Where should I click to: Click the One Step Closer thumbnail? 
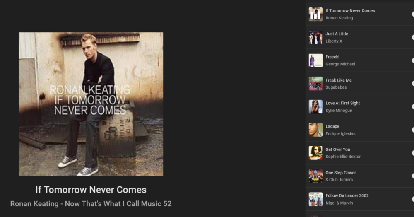(x=315, y=176)
